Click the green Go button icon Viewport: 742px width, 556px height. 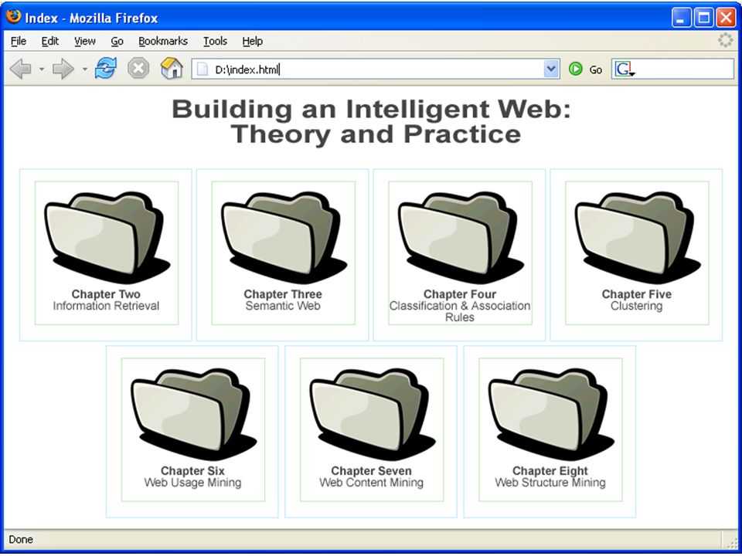[575, 69]
